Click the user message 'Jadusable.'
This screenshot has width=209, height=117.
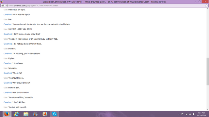(x=13, y=68)
